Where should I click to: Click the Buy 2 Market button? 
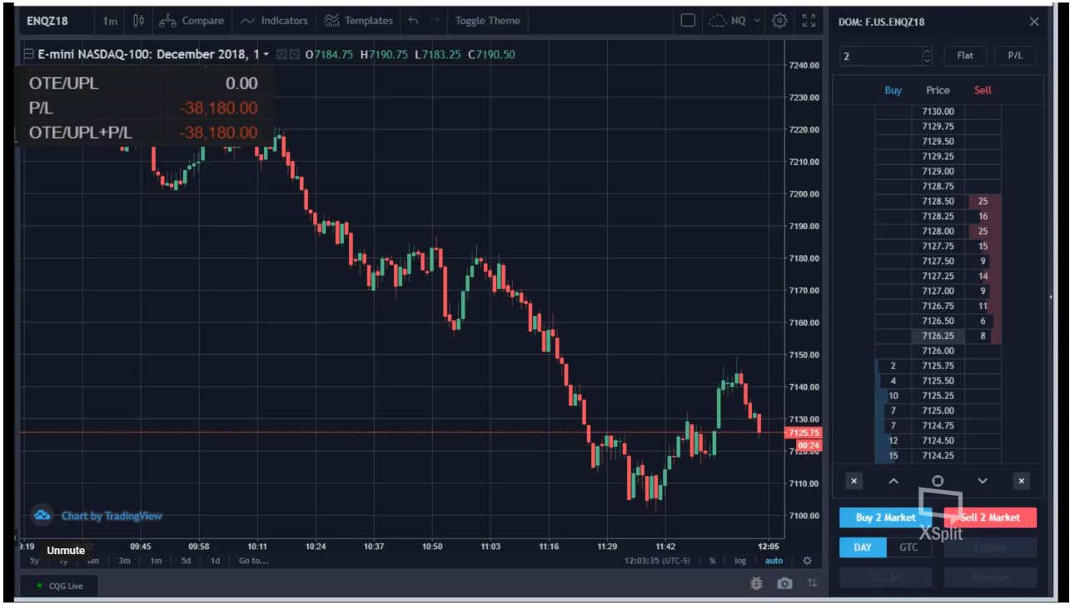tap(885, 517)
